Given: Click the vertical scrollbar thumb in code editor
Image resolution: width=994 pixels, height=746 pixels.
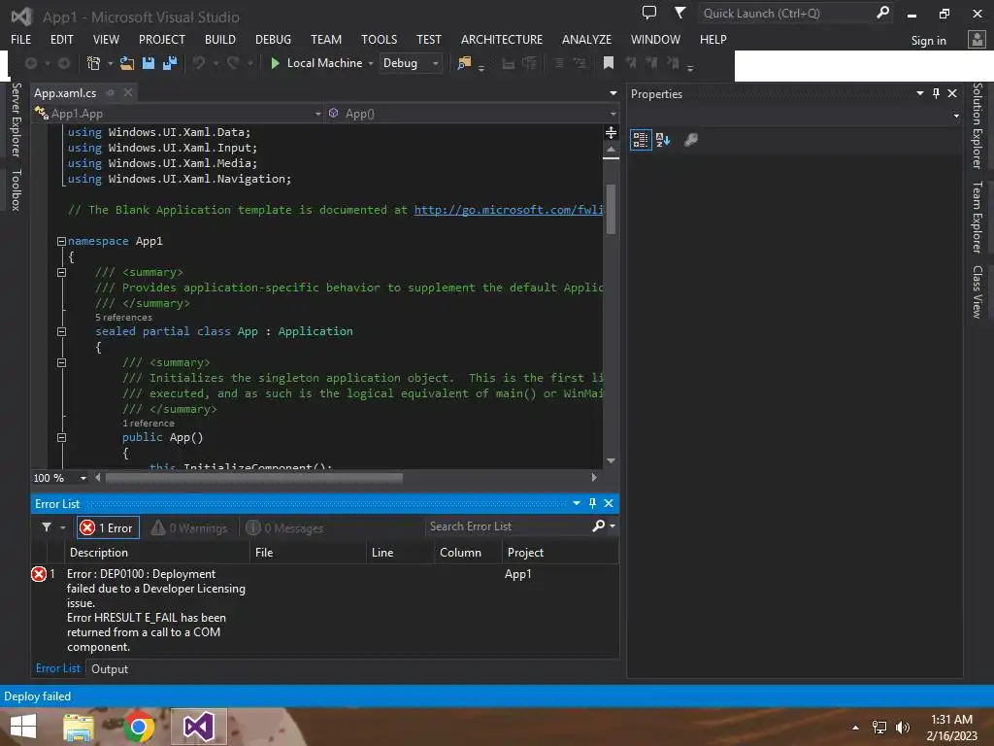Looking at the screenshot, I should [611, 210].
